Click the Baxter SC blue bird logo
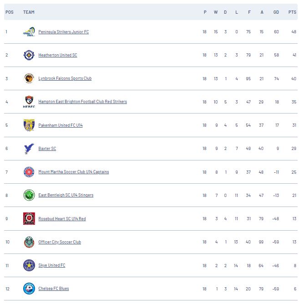Screen dimensions: 304x305 (29, 149)
